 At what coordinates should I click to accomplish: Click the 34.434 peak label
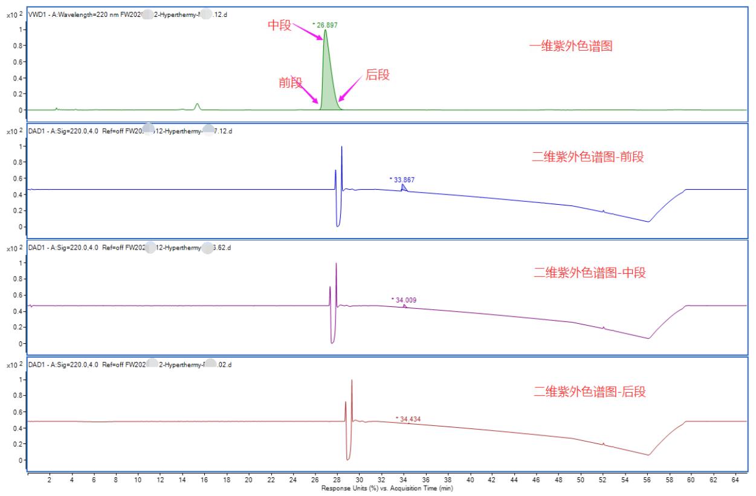(409, 419)
